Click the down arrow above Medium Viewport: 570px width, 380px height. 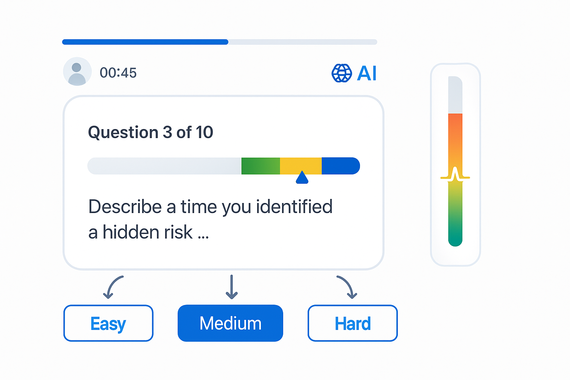click(x=232, y=287)
